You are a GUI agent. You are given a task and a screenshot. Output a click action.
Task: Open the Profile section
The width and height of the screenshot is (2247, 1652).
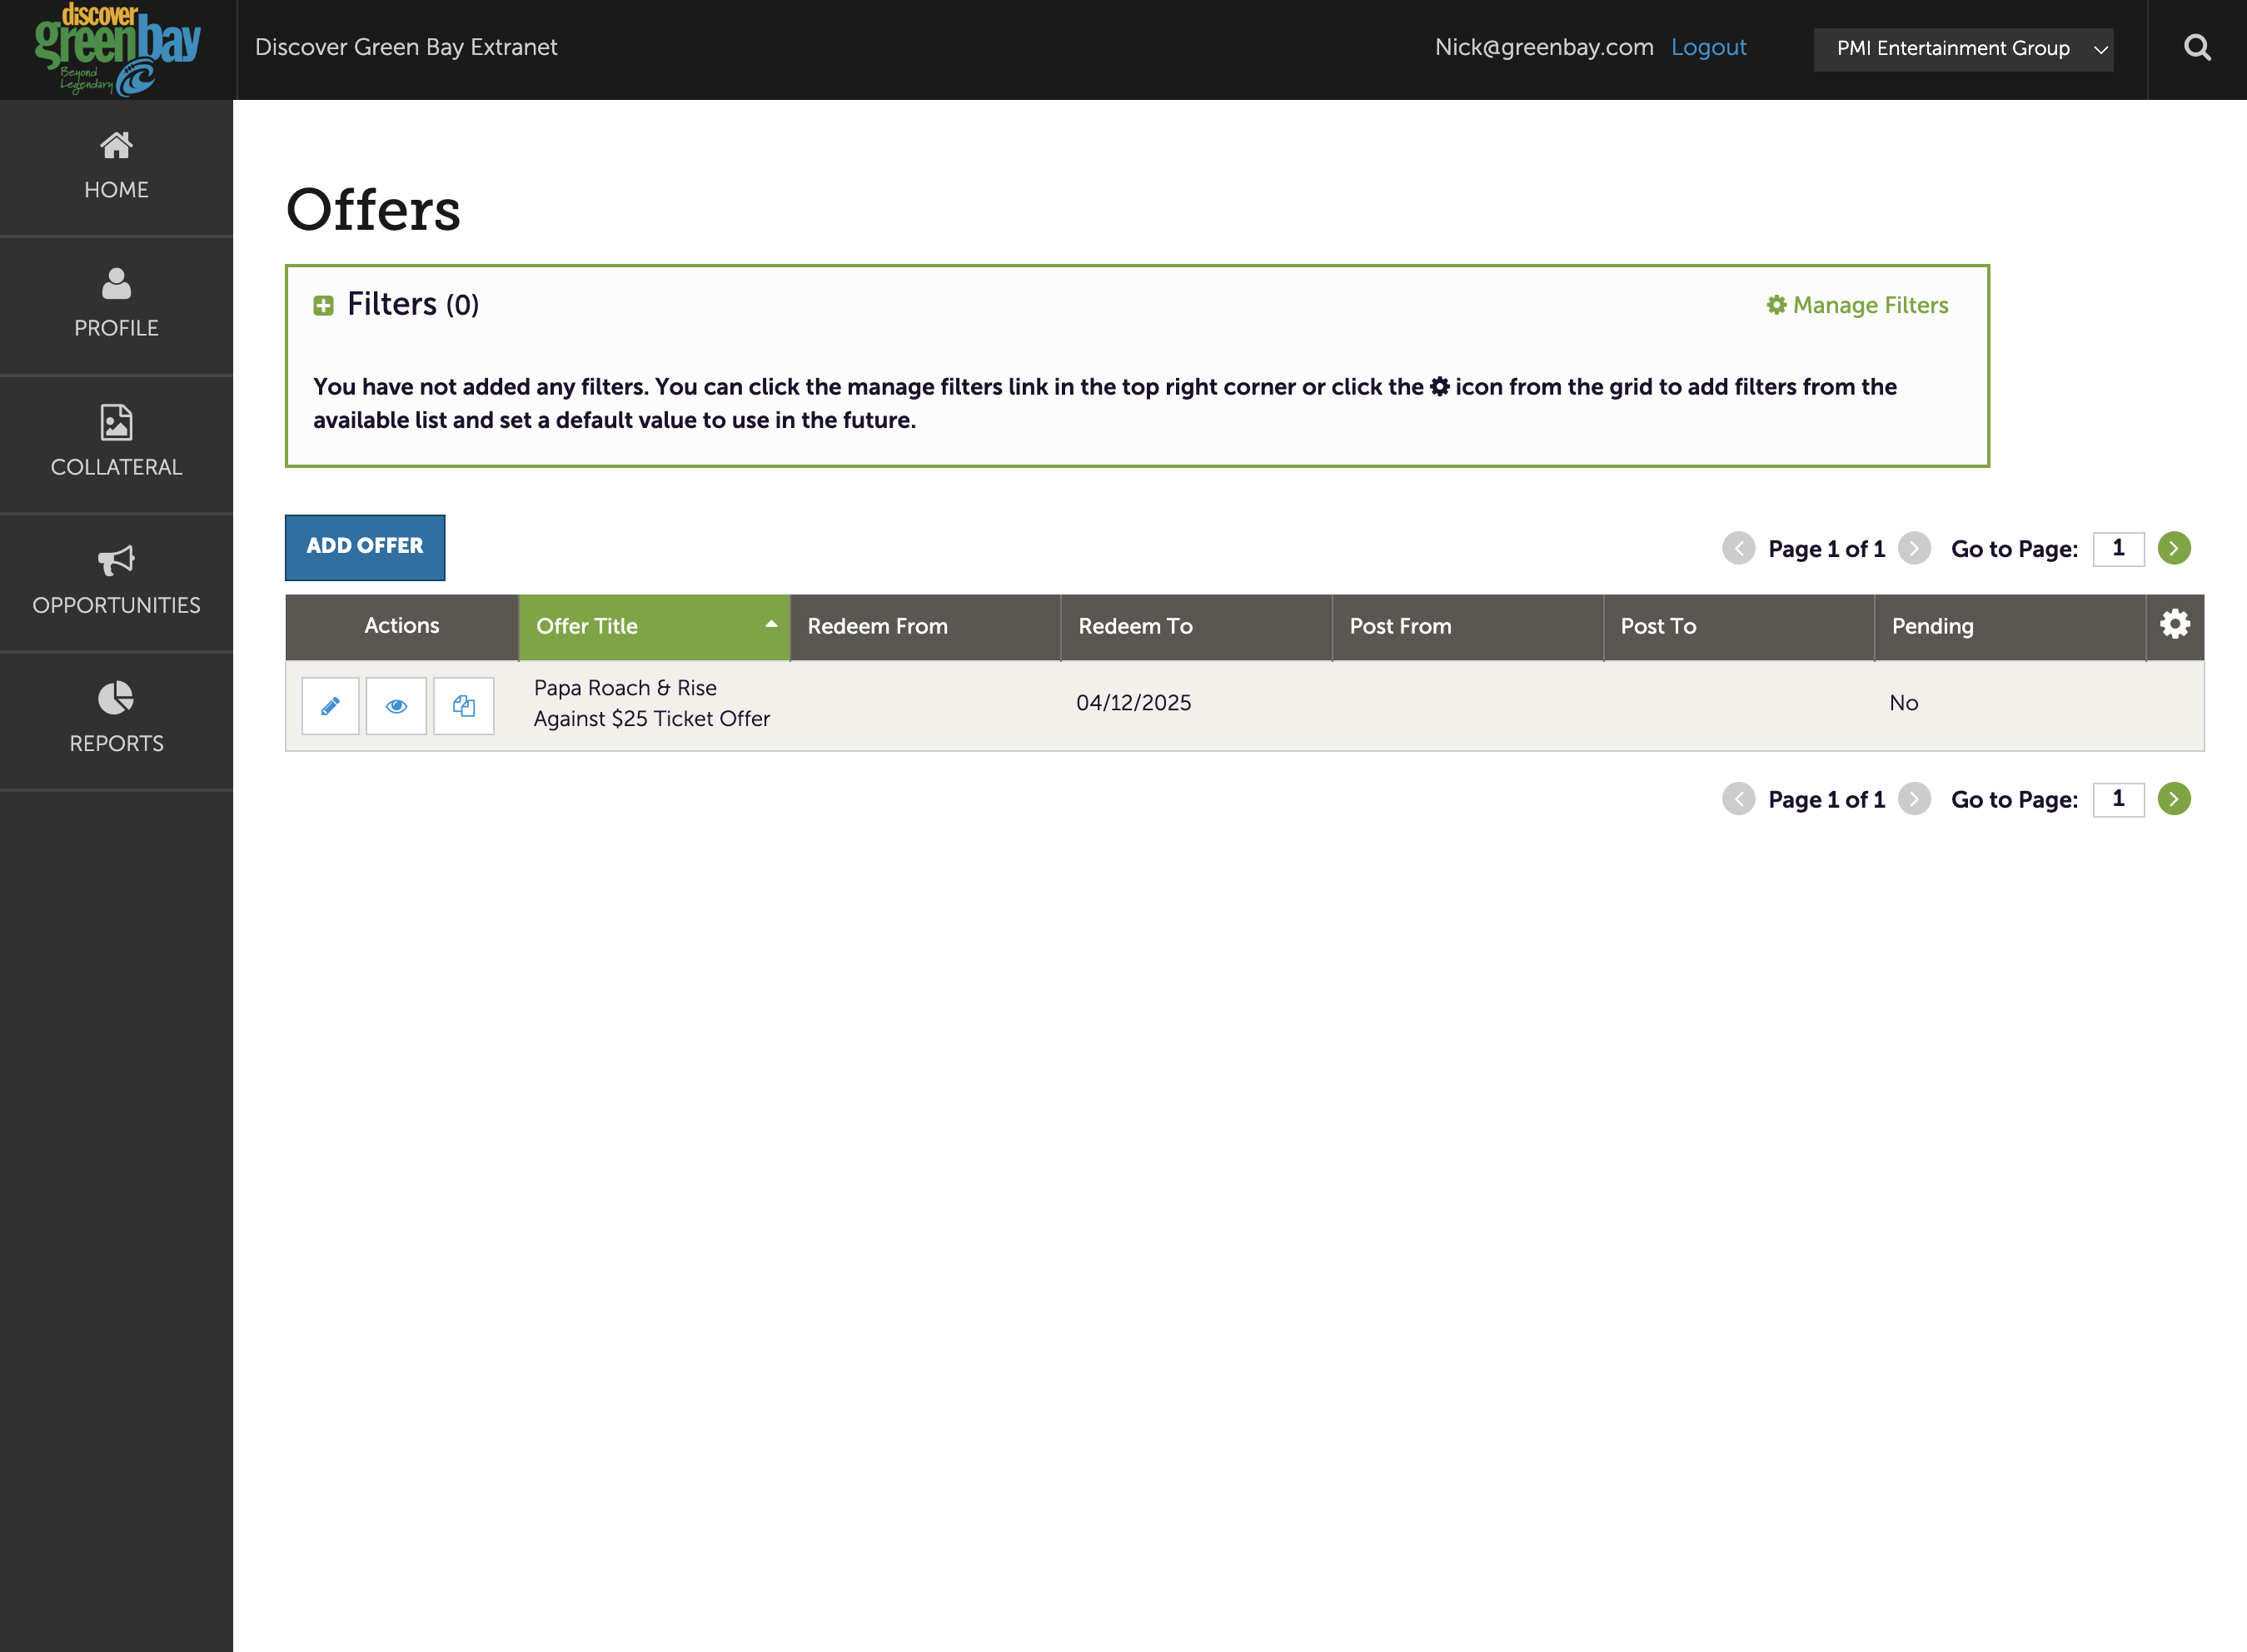pos(116,305)
